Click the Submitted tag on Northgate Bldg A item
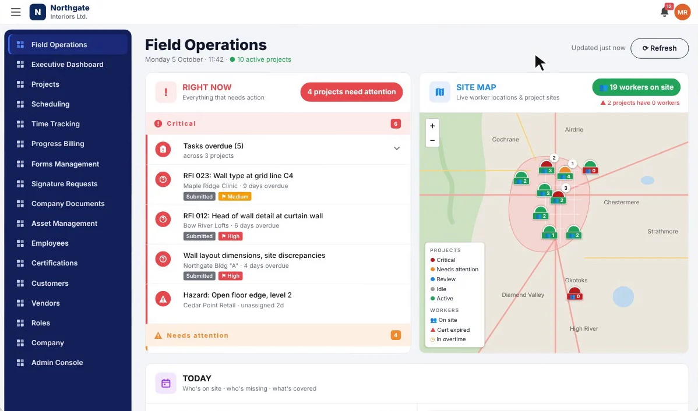The image size is (698, 411). [199, 276]
